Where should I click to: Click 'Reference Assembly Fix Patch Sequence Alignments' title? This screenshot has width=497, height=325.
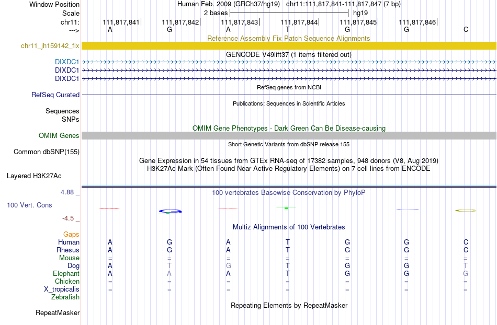coord(288,39)
